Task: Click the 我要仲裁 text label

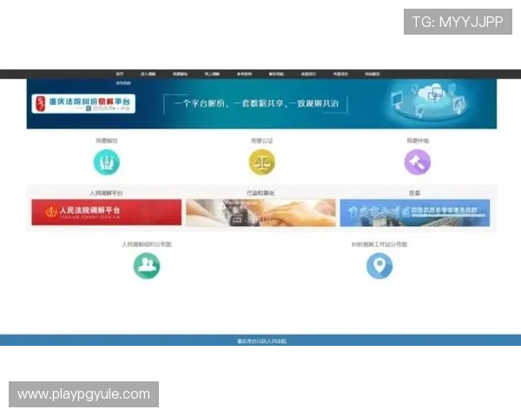Action: pos(418,140)
